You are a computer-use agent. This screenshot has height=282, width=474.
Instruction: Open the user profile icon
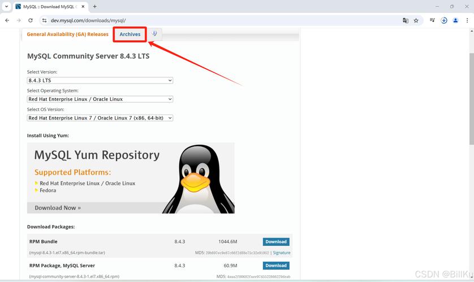click(x=455, y=20)
